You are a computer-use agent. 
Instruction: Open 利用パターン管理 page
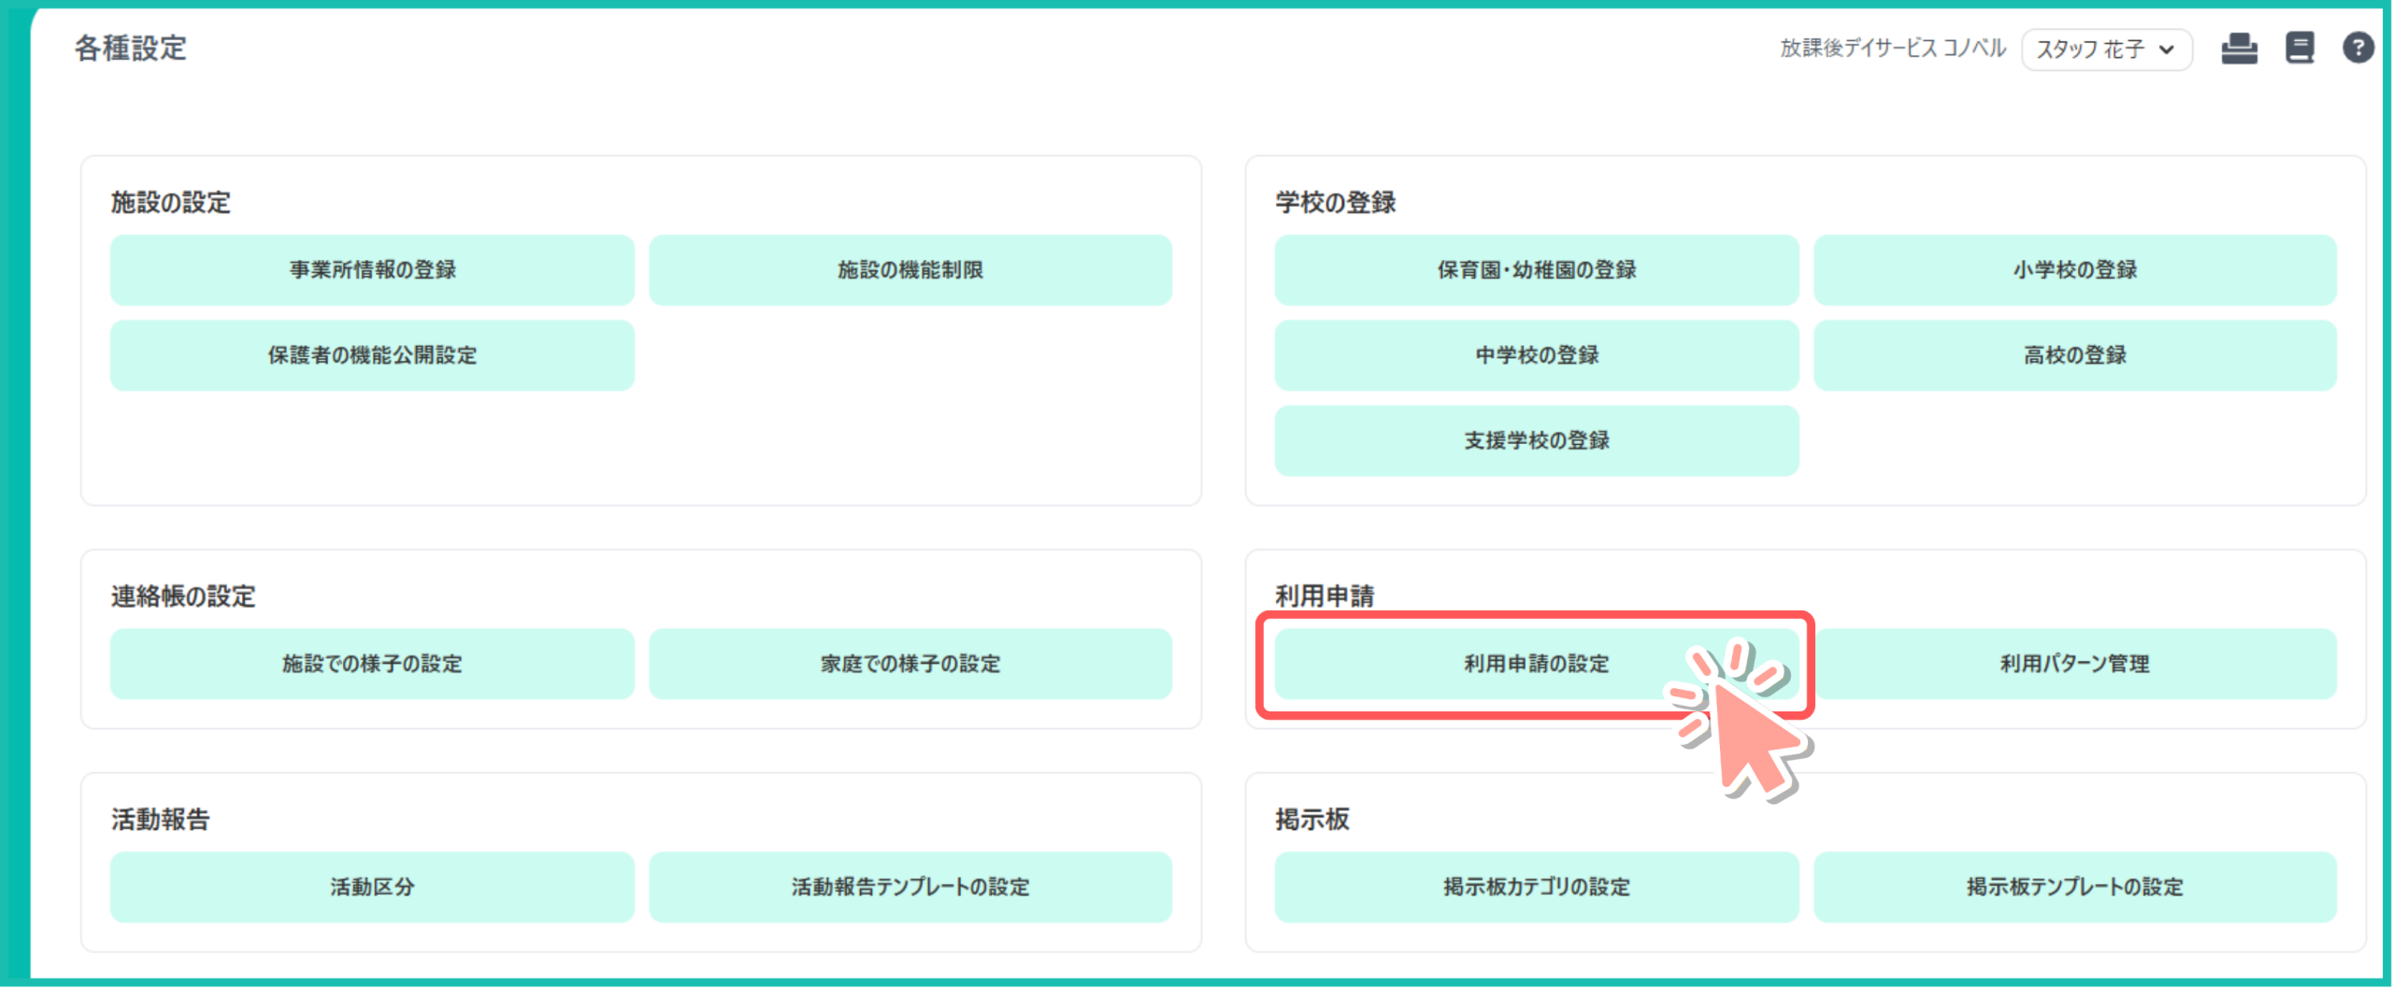tap(2074, 664)
